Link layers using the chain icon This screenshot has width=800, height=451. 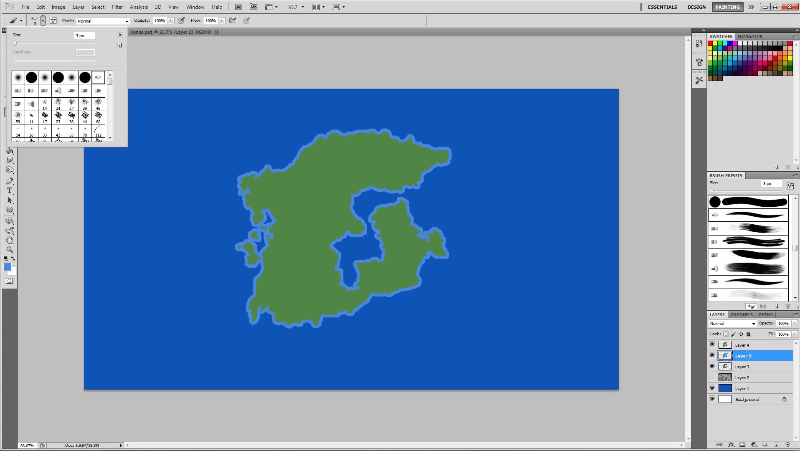pos(719,445)
